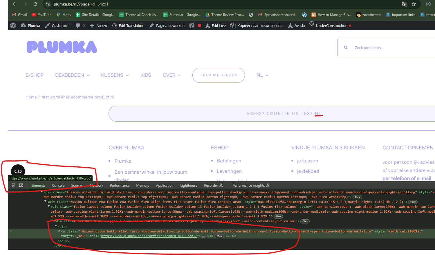Screen dimensions: 435x255
Task: Switch to the Elements tab in DevTools
Action: [x=38, y=186]
